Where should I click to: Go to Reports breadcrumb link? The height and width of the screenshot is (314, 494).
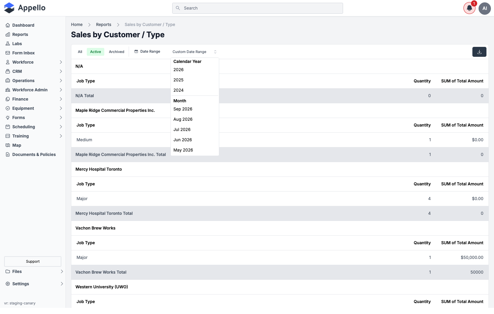pos(104,25)
